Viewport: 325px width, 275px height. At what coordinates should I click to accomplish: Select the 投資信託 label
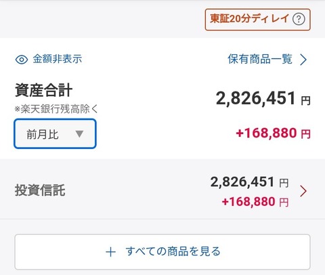pos(40,190)
